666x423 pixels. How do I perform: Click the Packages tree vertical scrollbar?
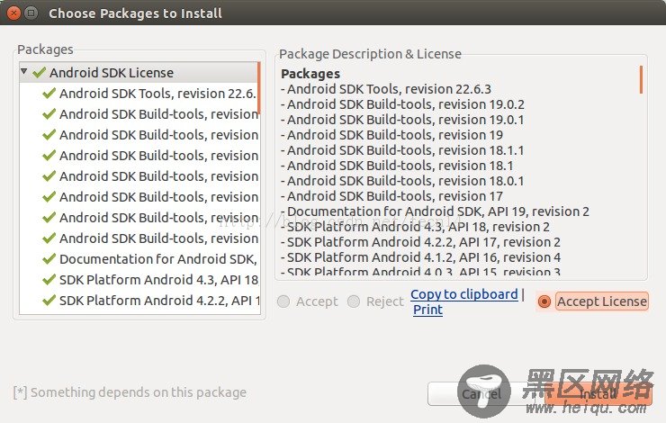point(258,88)
